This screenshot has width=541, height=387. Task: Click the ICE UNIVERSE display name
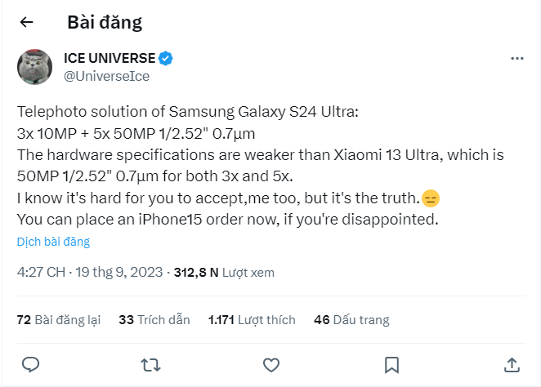coord(109,59)
